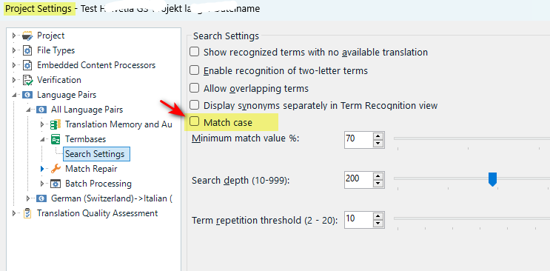Image resolution: width=550 pixels, height=271 pixels.
Task: Expand the File Types node
Action: (14, 50)
